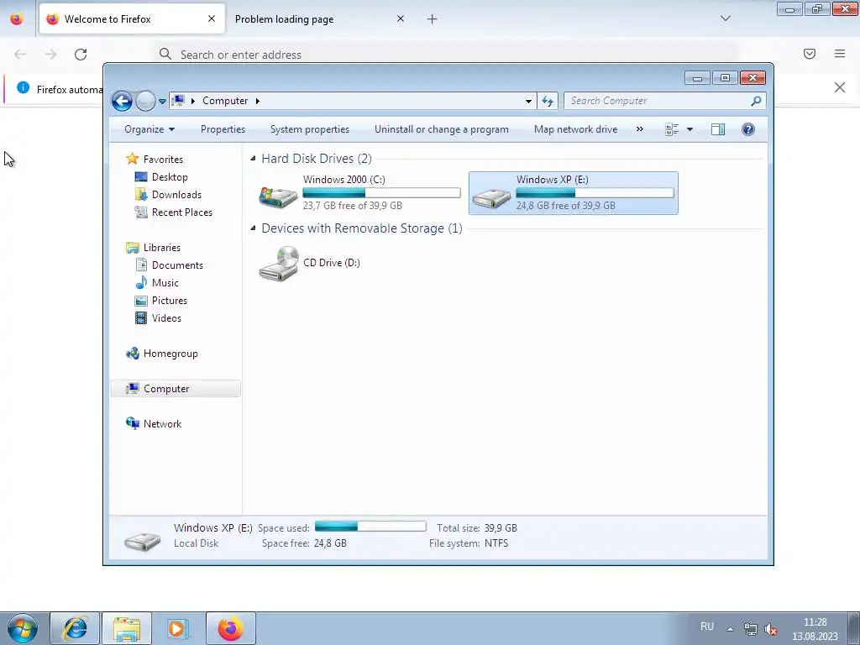
Task: Click Computer breadcrumb in address bar
Action: pyautogui.click(x=225, y=101)
